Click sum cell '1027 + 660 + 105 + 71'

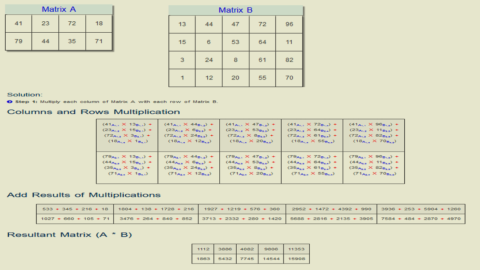(x=75, y=219)
